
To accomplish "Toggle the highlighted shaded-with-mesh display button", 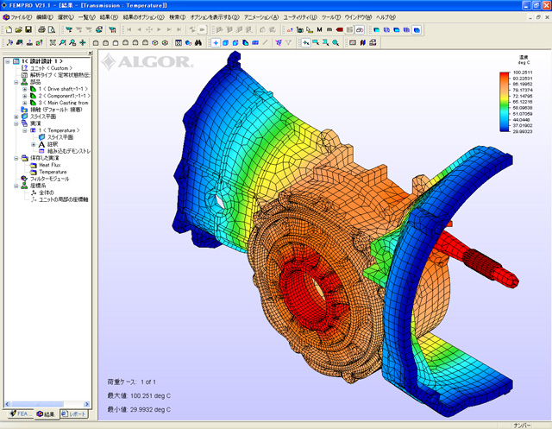I will tap(416, 30).
